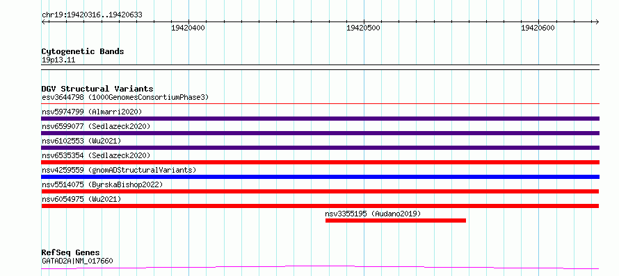Image resolution: width=619 pixels, height=276 pixels.
Task: Click the purple bar for nsv6599077
Action: tap(320, 133)
